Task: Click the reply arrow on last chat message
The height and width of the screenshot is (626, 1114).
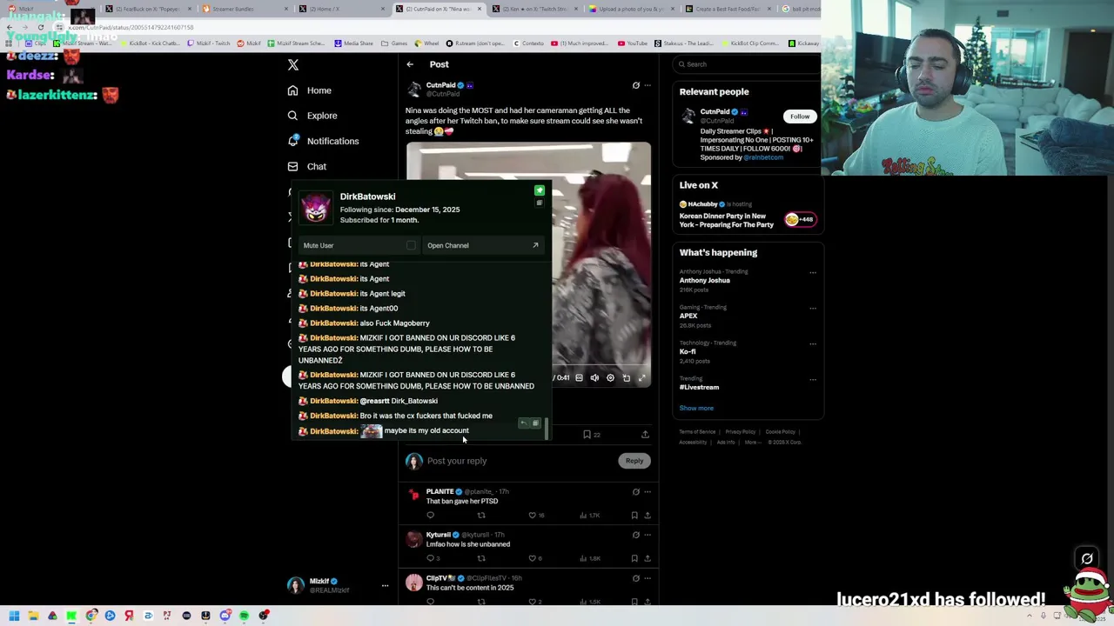Action: click(x=524, y=423)
